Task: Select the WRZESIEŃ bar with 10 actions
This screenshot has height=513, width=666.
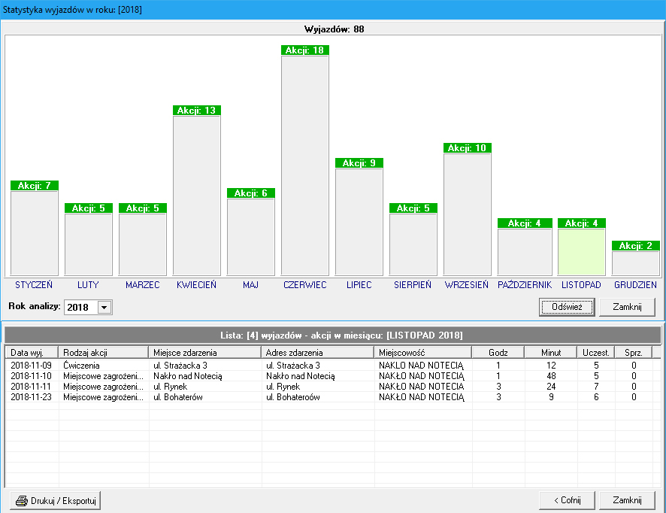Action: coord(468,214)
